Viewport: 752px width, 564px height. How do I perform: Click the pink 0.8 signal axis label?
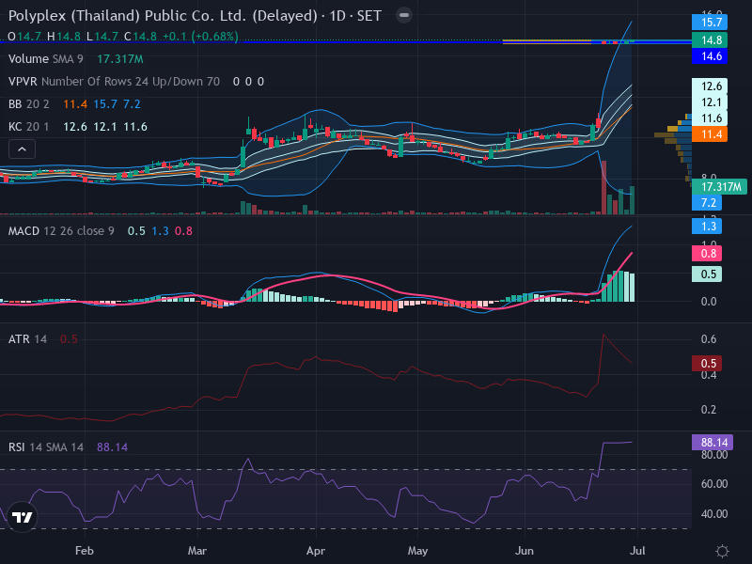(707, 253)
